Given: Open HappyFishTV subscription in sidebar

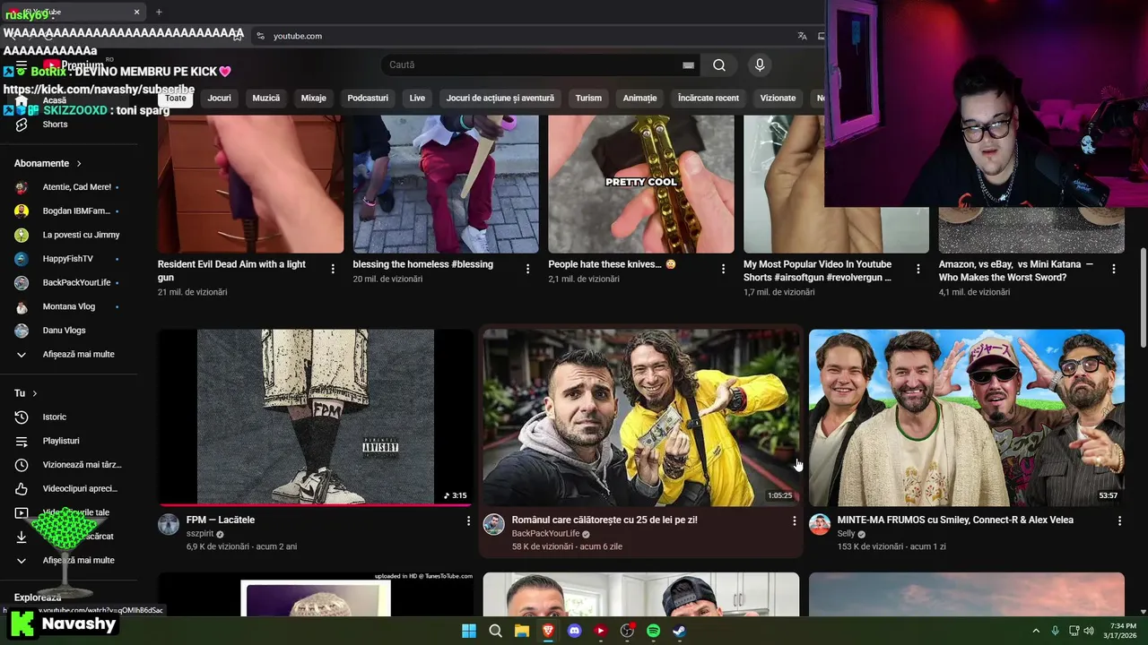Looking at the screenshot, I should (69, 259).
